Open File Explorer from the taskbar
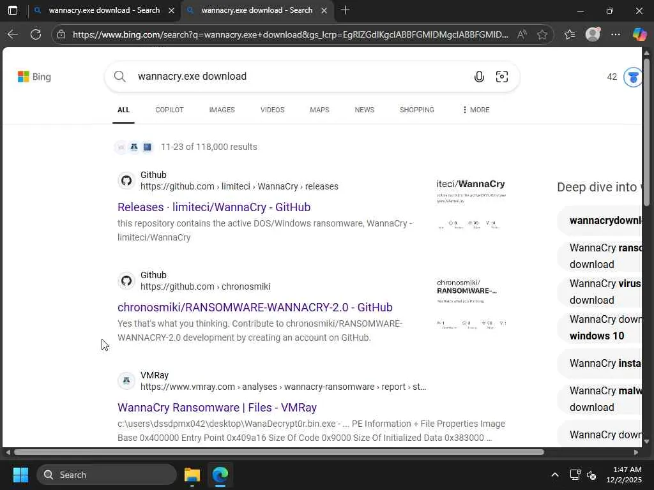654x490 pixels. [x=192, y=475]
